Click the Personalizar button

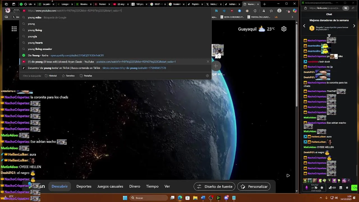(254, 187)
